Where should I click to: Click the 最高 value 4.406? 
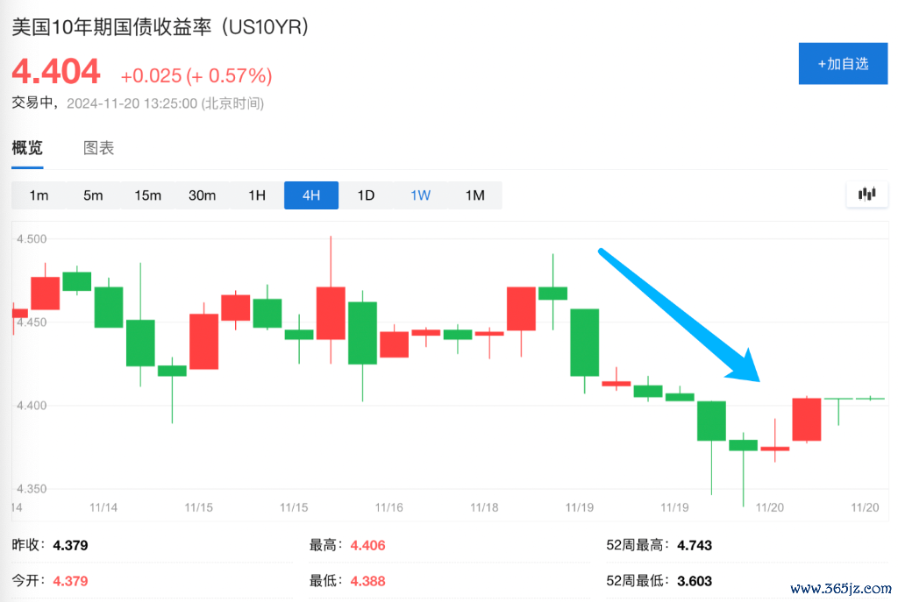tap(367, 545)
